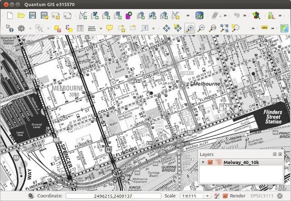Screen dimensions: 291x201
Task: Create a new shapefile layer
Action: pyautogui.click(x=176, y=15)
